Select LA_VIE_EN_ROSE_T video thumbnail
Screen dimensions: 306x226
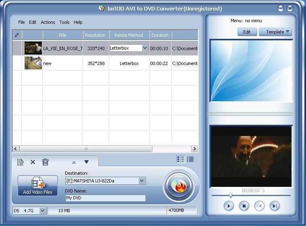33,48
